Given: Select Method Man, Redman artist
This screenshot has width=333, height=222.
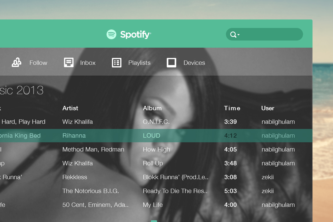Looking at the screenshot, I should [x=93, y=149].
